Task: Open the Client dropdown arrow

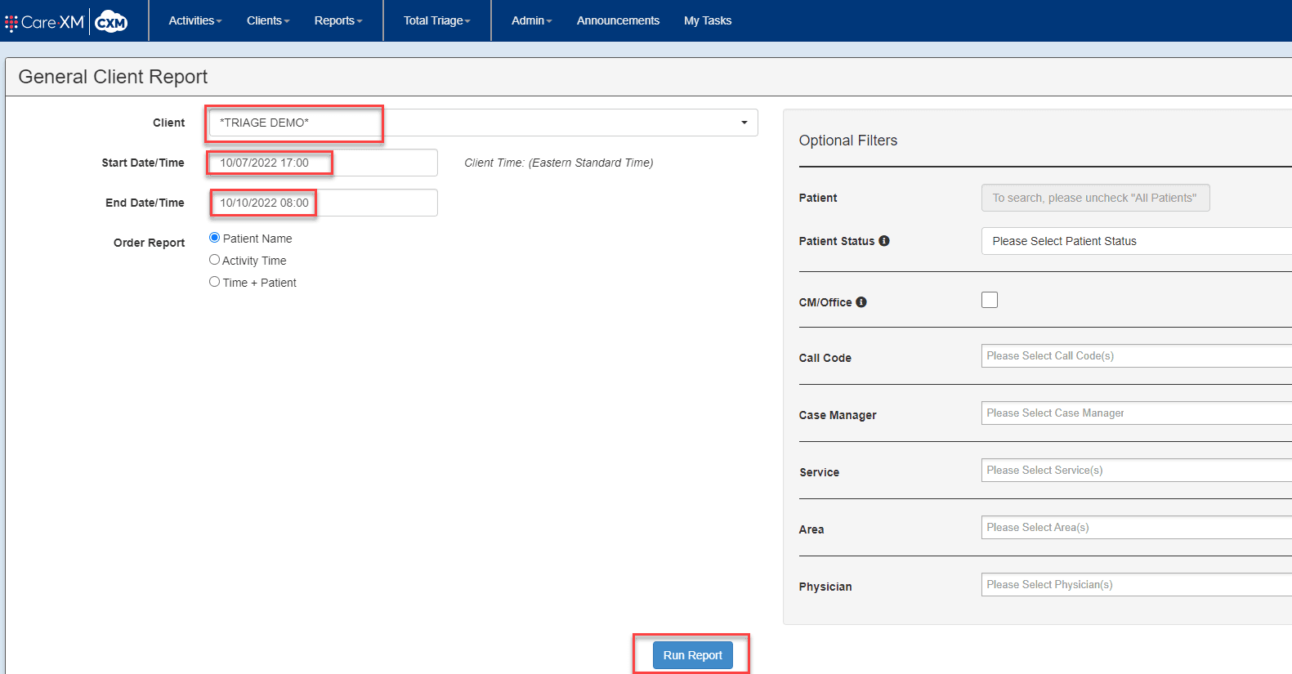Action: click(x=744, y=123)
